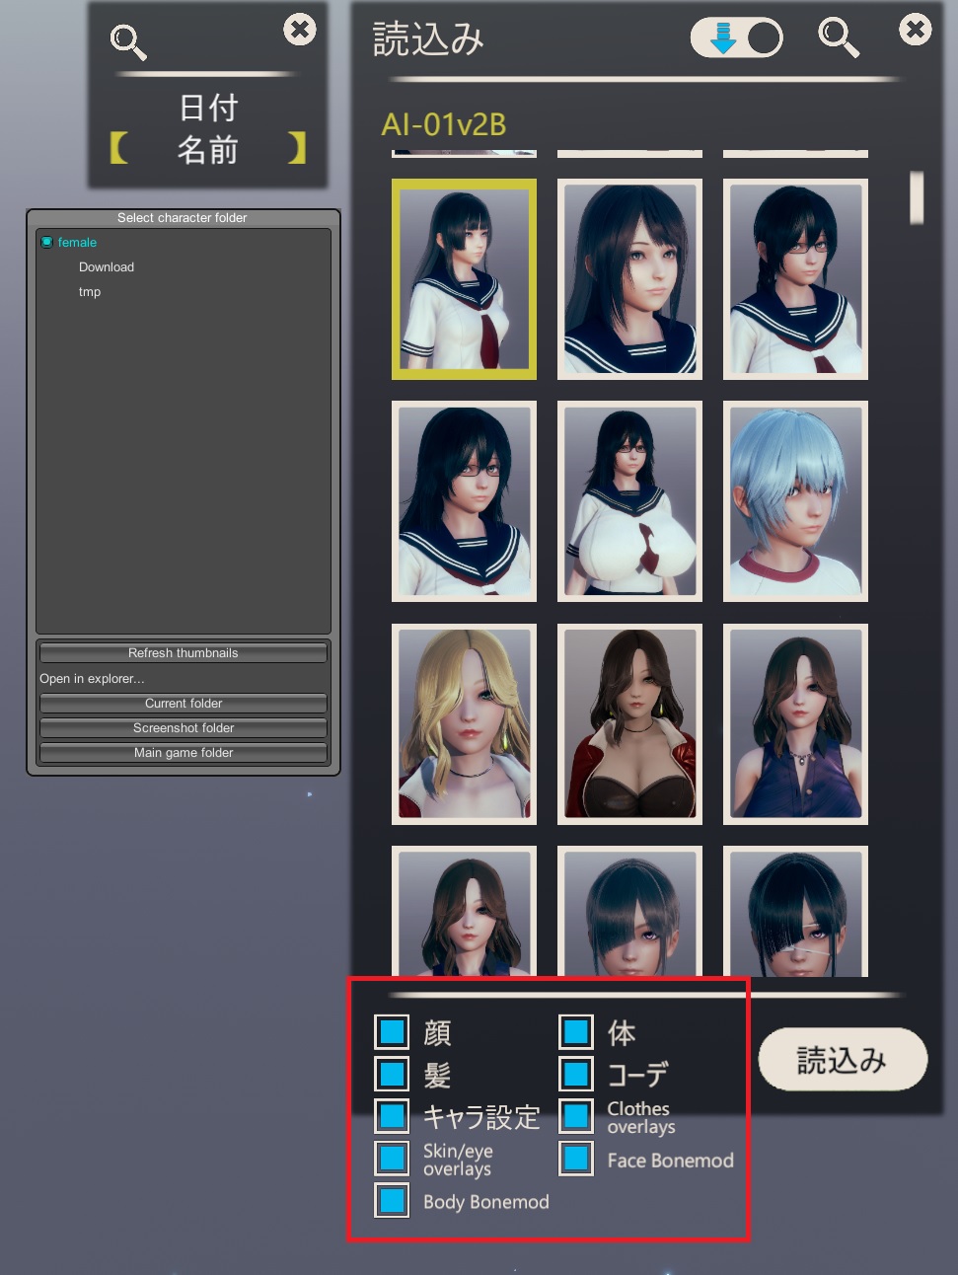Toggle the 髪 (hair) checkbox

[392, 1074]
